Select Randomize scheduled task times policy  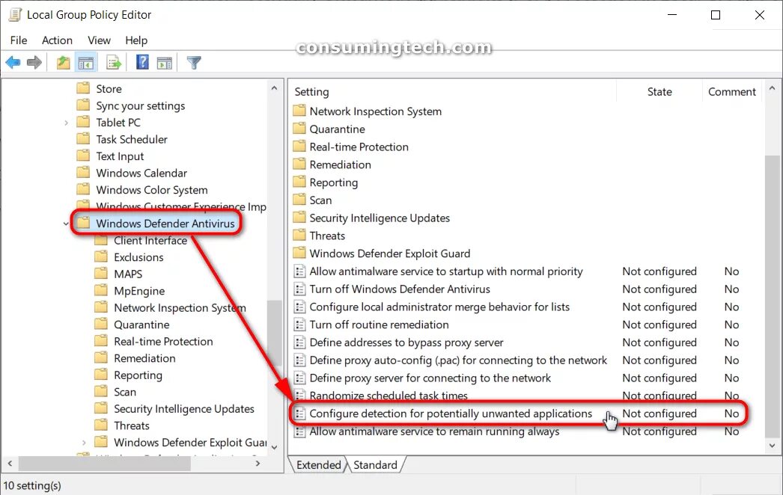point(389,396)
